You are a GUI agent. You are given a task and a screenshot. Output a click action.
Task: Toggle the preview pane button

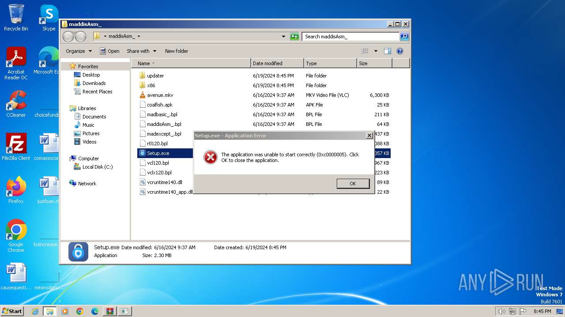387,51
